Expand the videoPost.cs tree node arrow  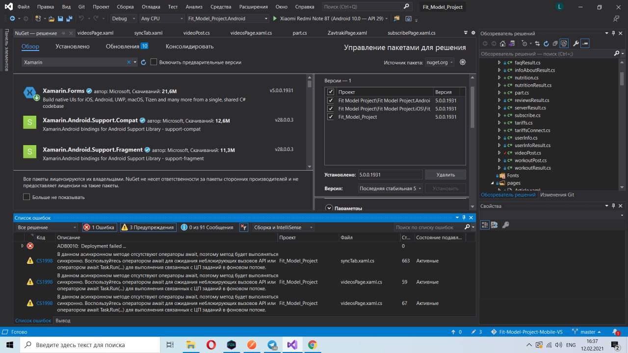tap(499, 153)
